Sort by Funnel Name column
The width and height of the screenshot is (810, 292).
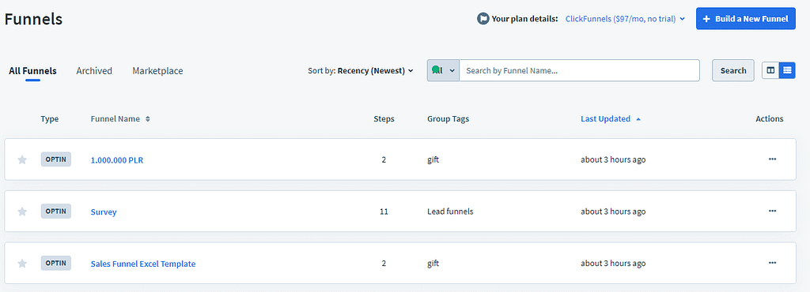(x=120, y=119)
